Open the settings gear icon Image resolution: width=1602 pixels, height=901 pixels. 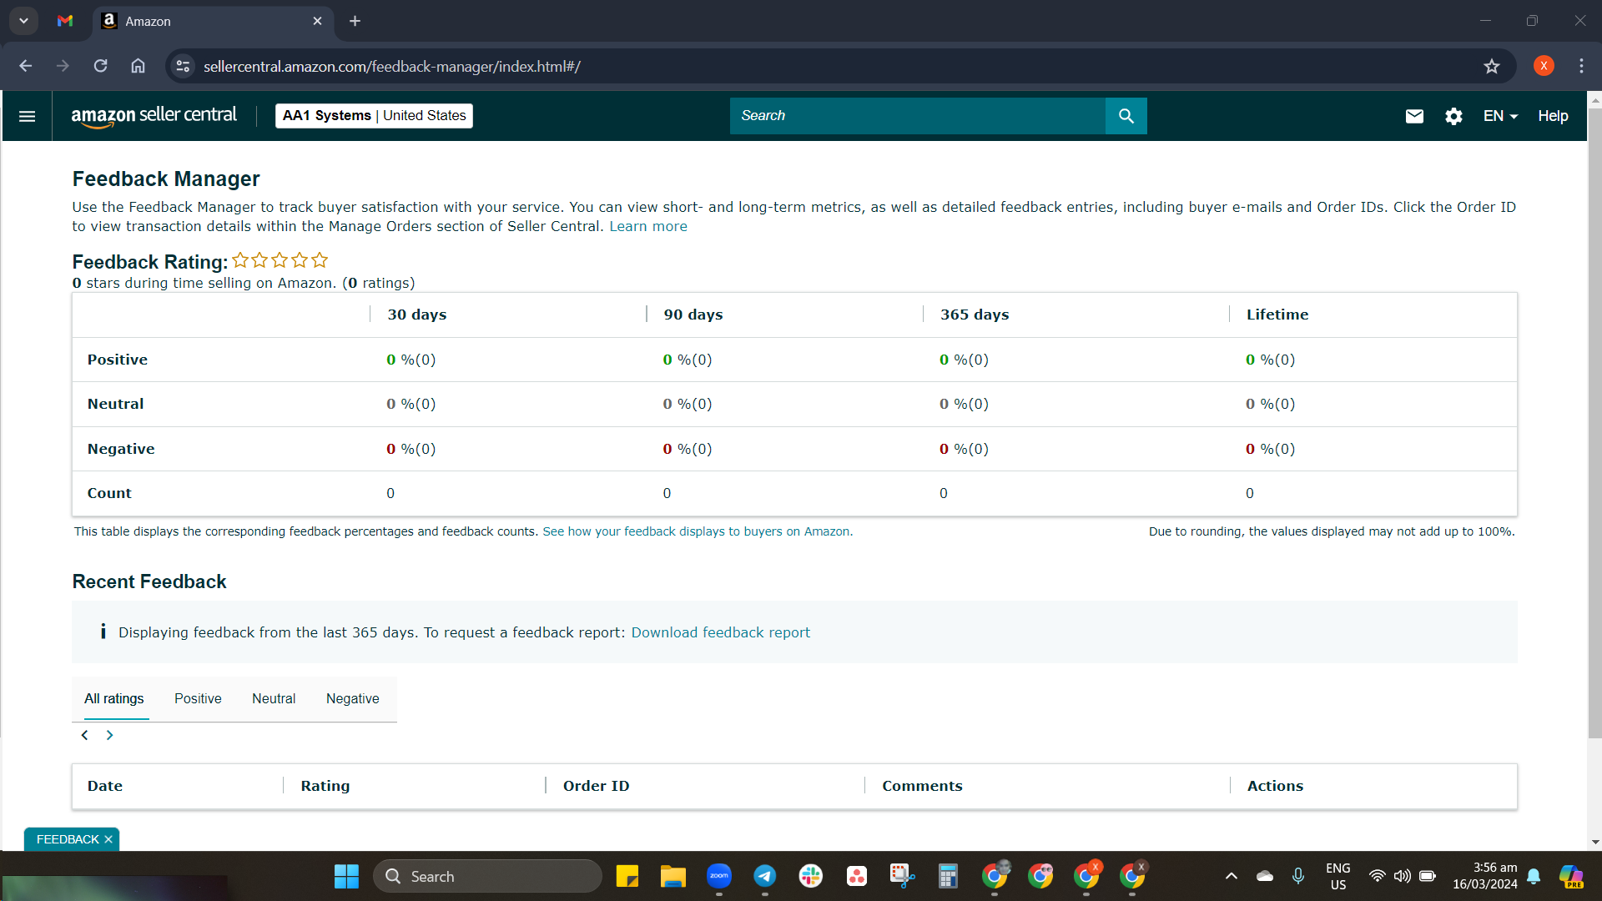pyautogui.click(x=1453, y=116)
